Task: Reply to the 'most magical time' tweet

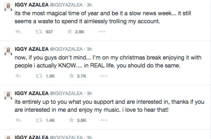Action: point(18,32)
